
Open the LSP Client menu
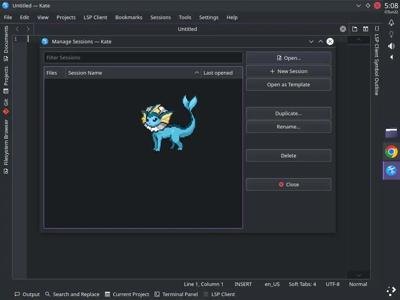95,17
